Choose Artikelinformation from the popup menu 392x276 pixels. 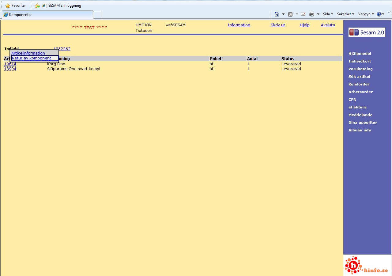28,53
